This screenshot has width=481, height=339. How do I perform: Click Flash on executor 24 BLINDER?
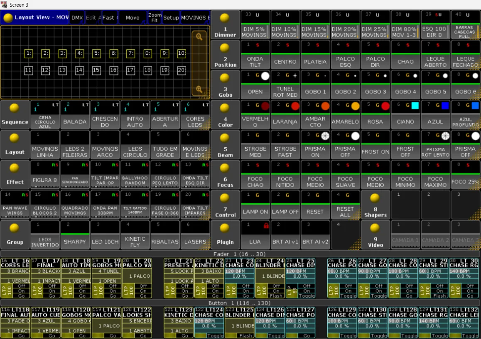pos(276,296)
